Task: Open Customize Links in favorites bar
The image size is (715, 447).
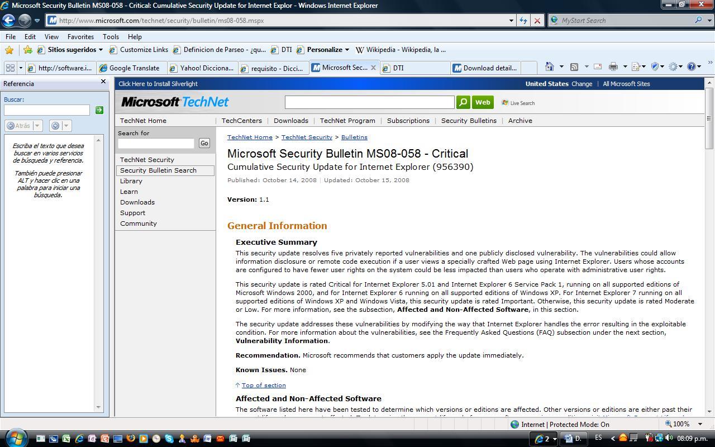Action: pos(139,50)
